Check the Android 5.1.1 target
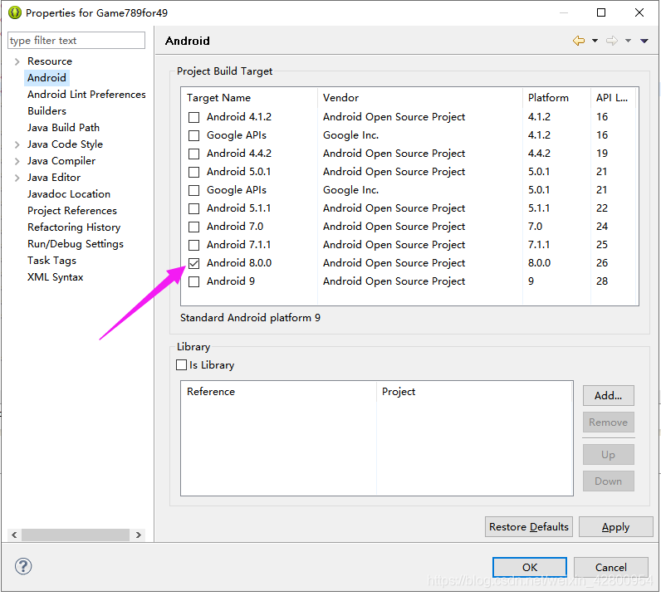 [x=194, y=208]
